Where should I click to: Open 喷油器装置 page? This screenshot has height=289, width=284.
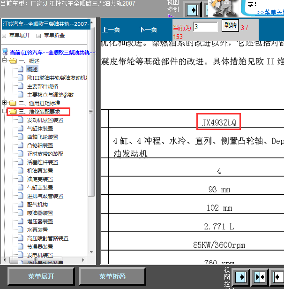[40, 213]
